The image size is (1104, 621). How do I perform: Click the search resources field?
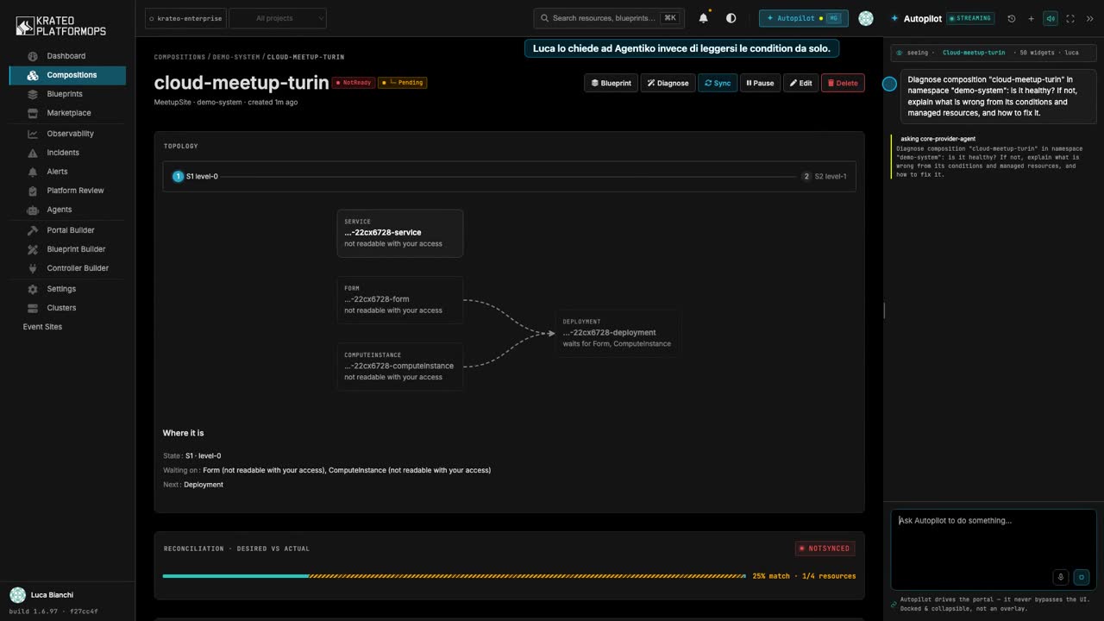(609, 18)
